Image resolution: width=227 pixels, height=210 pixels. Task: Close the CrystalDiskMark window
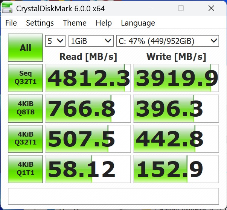[211, 8]
